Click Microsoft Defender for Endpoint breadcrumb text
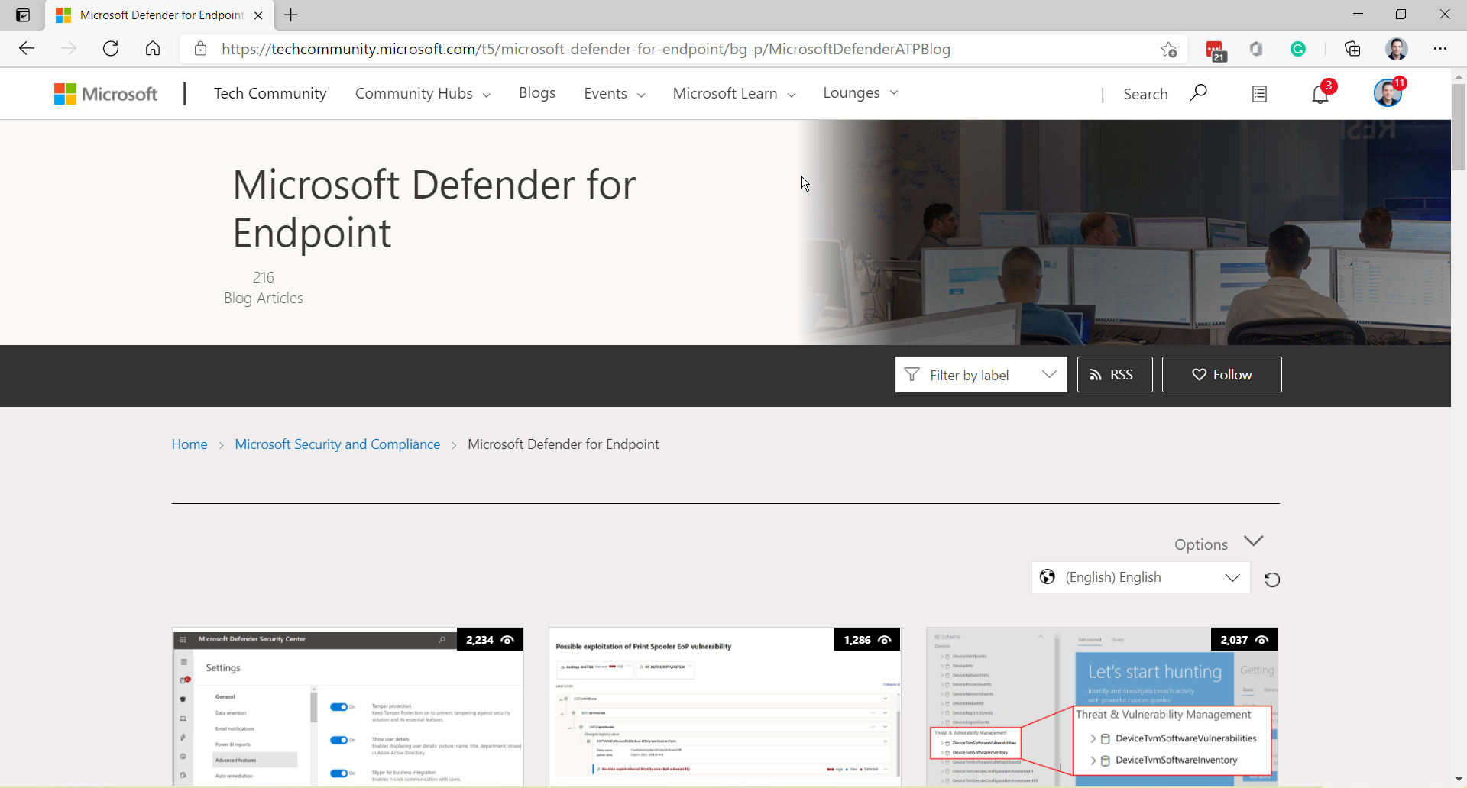 (x=563, y=444)
